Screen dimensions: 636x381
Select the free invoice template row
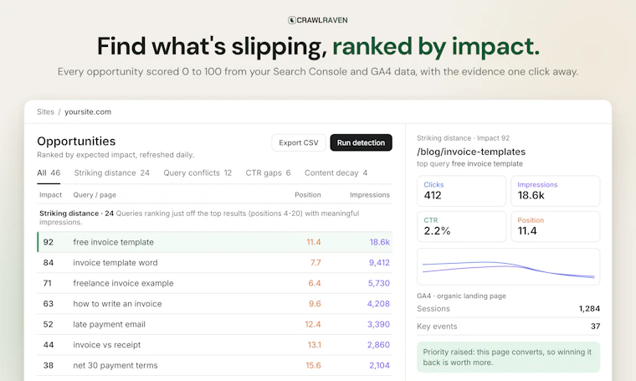pyautogui.click(x=214, y=242)
